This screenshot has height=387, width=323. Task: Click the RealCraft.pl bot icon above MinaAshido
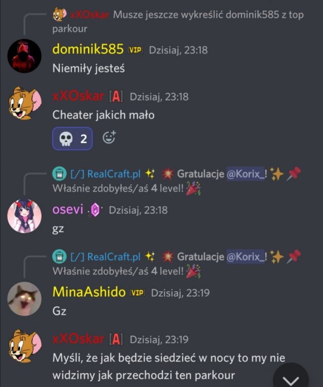(x=59, y=256)
